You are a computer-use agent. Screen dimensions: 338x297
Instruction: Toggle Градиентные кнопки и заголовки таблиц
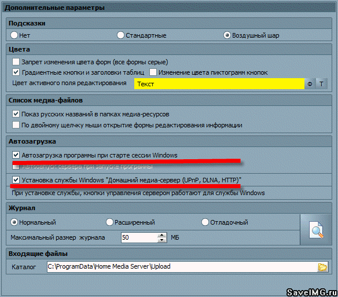16,72
